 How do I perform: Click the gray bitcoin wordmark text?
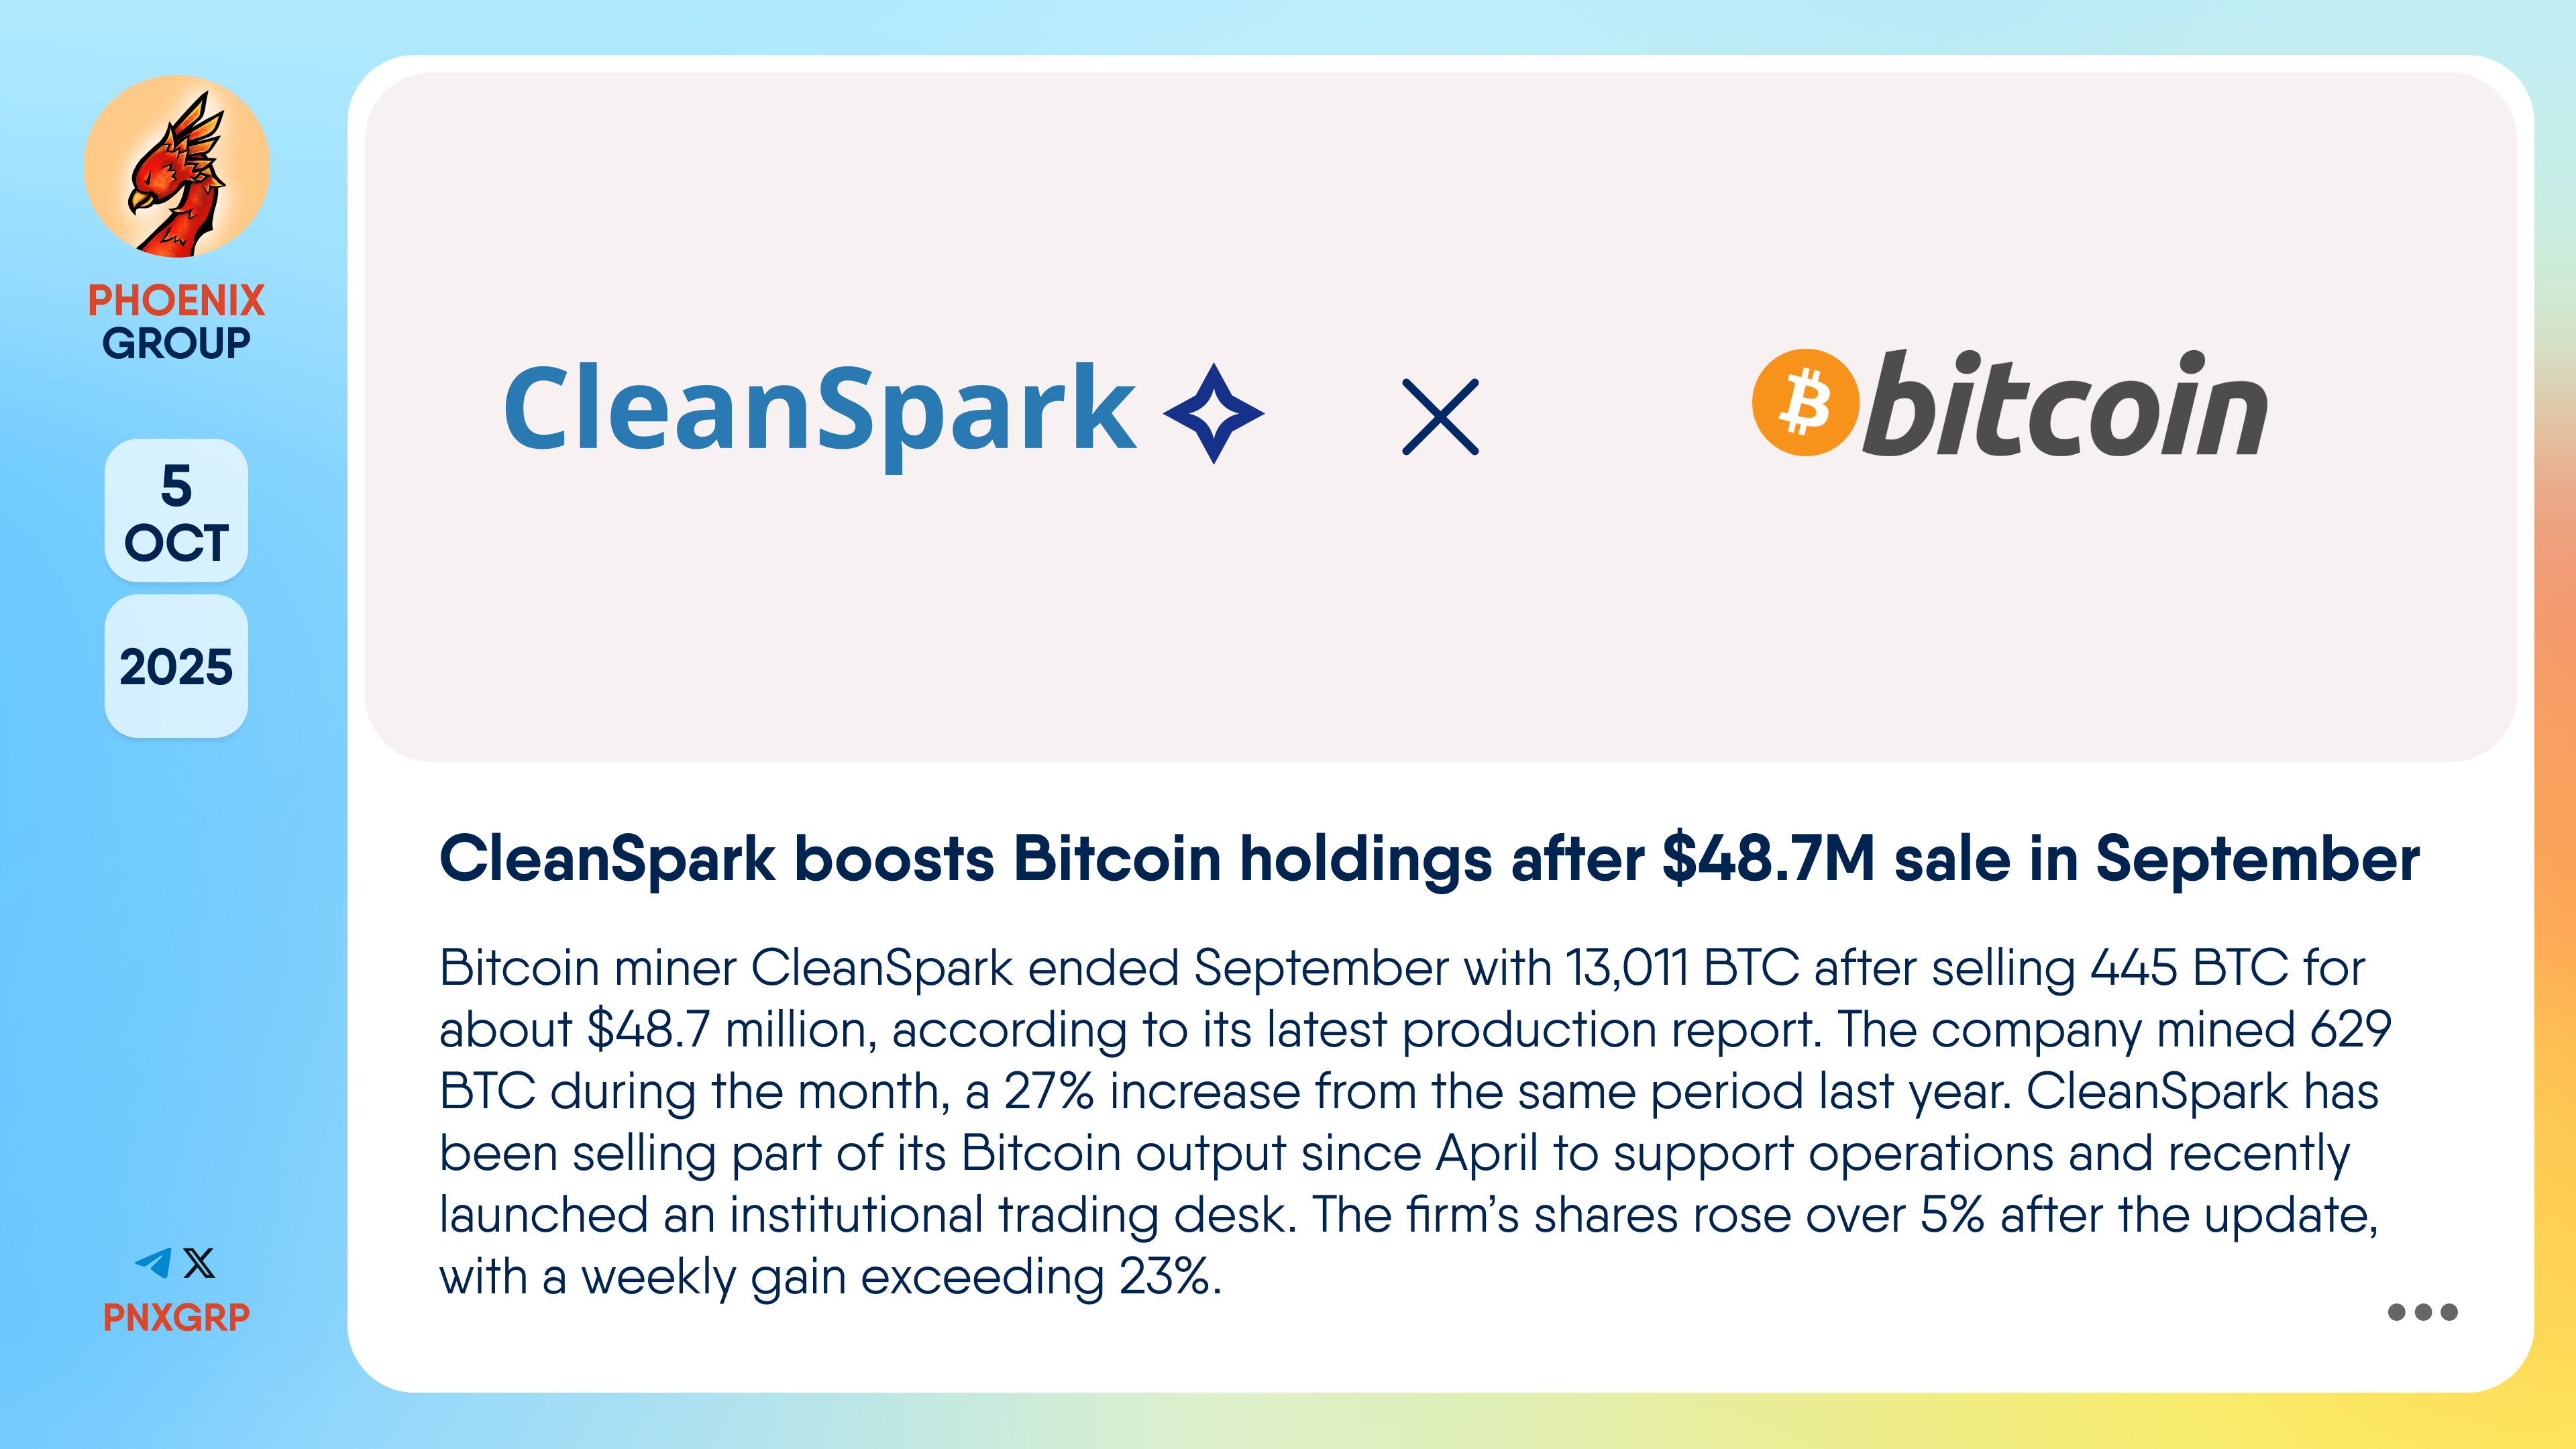2064,408
